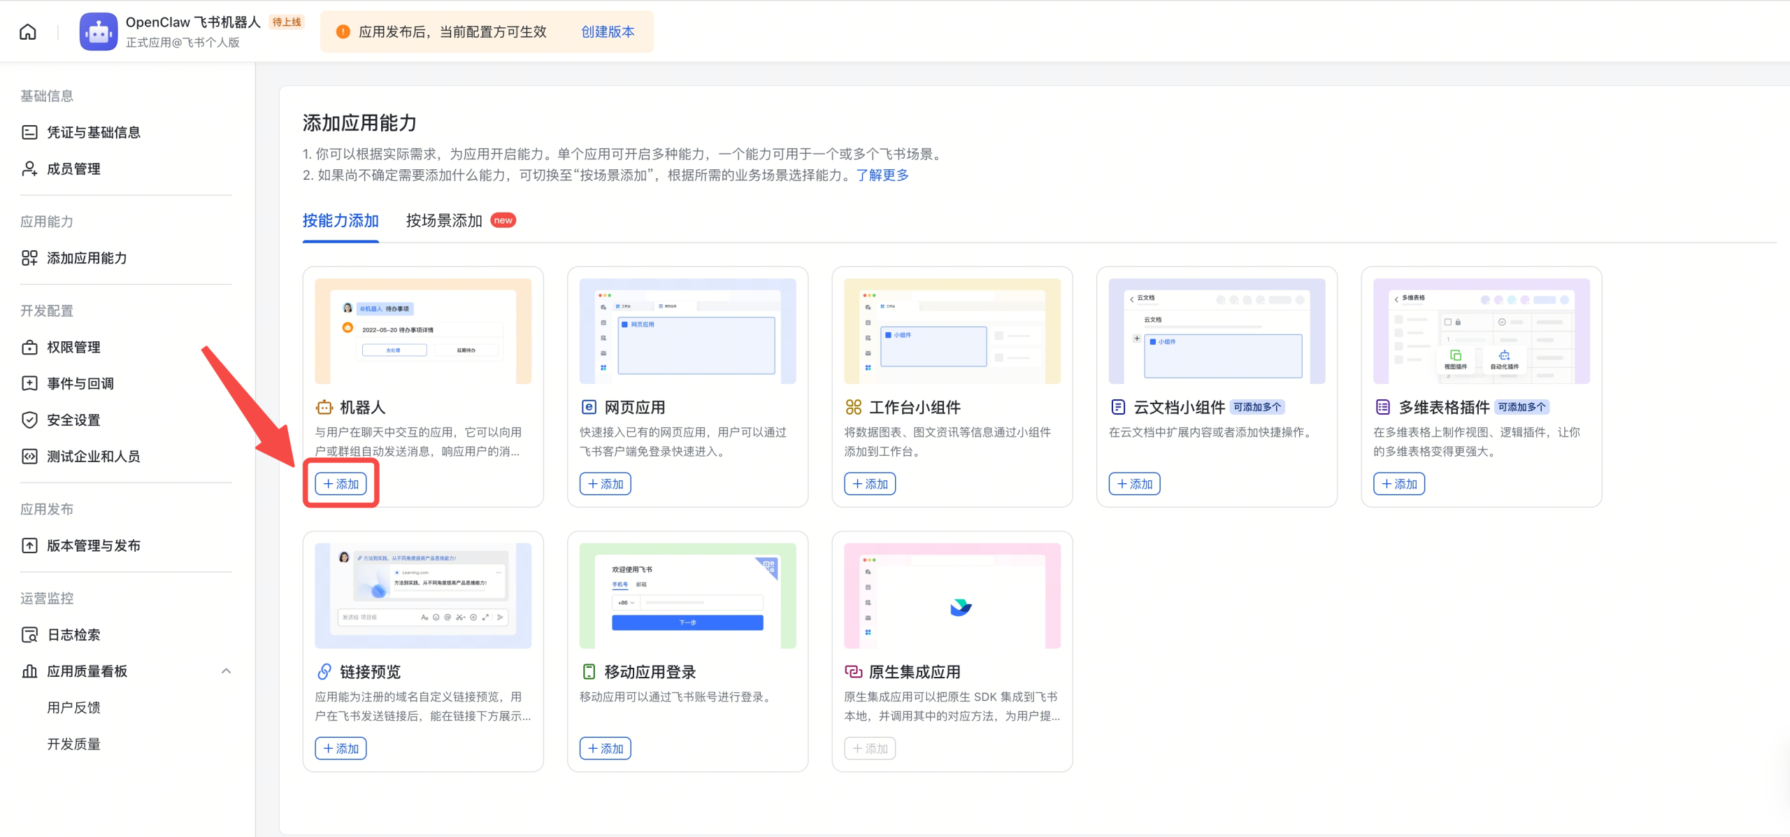Add the 网页应用 capability
1790x837 pixels.
click(x=605, y=483)
